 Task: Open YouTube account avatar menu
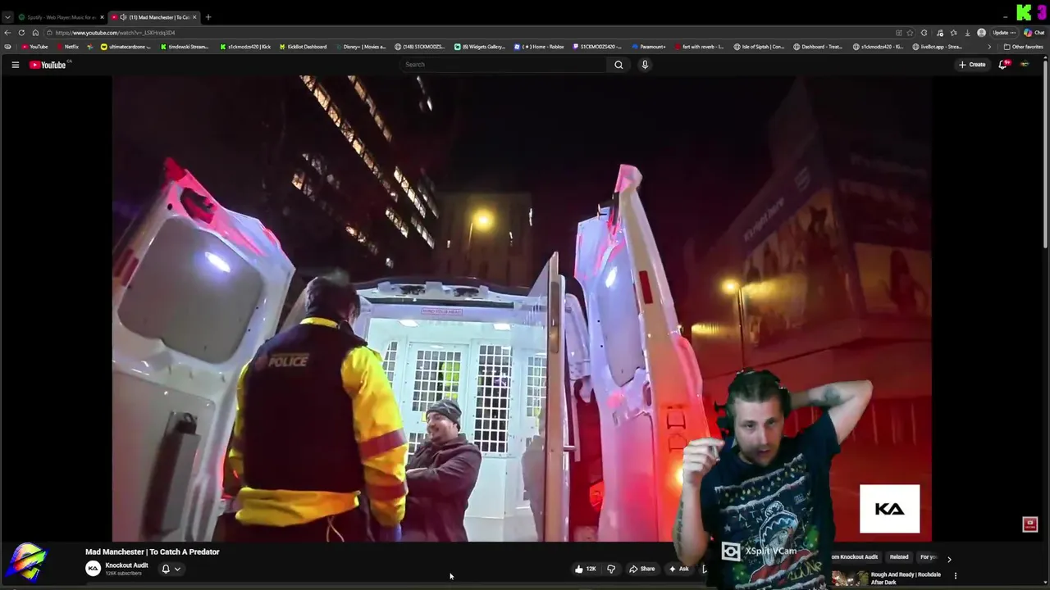(1025, 65)
